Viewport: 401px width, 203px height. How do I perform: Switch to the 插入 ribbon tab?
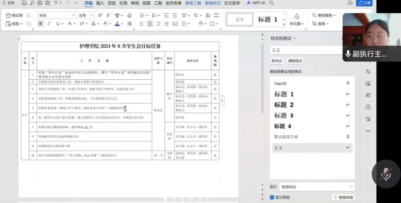[x=100, y=3]
